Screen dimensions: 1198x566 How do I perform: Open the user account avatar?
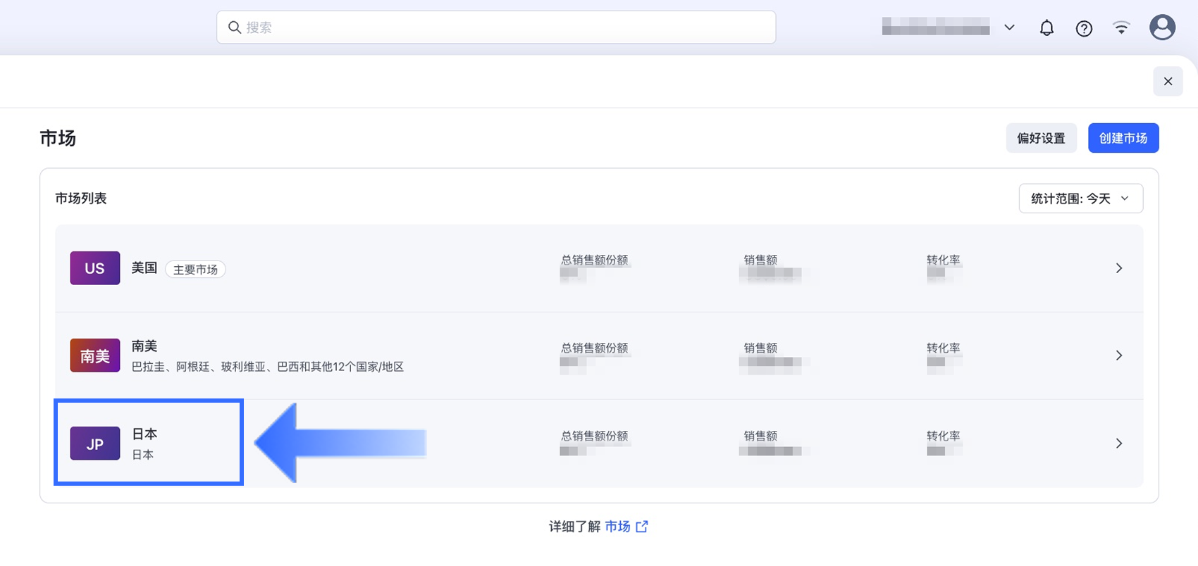(x=1162, y=28)
